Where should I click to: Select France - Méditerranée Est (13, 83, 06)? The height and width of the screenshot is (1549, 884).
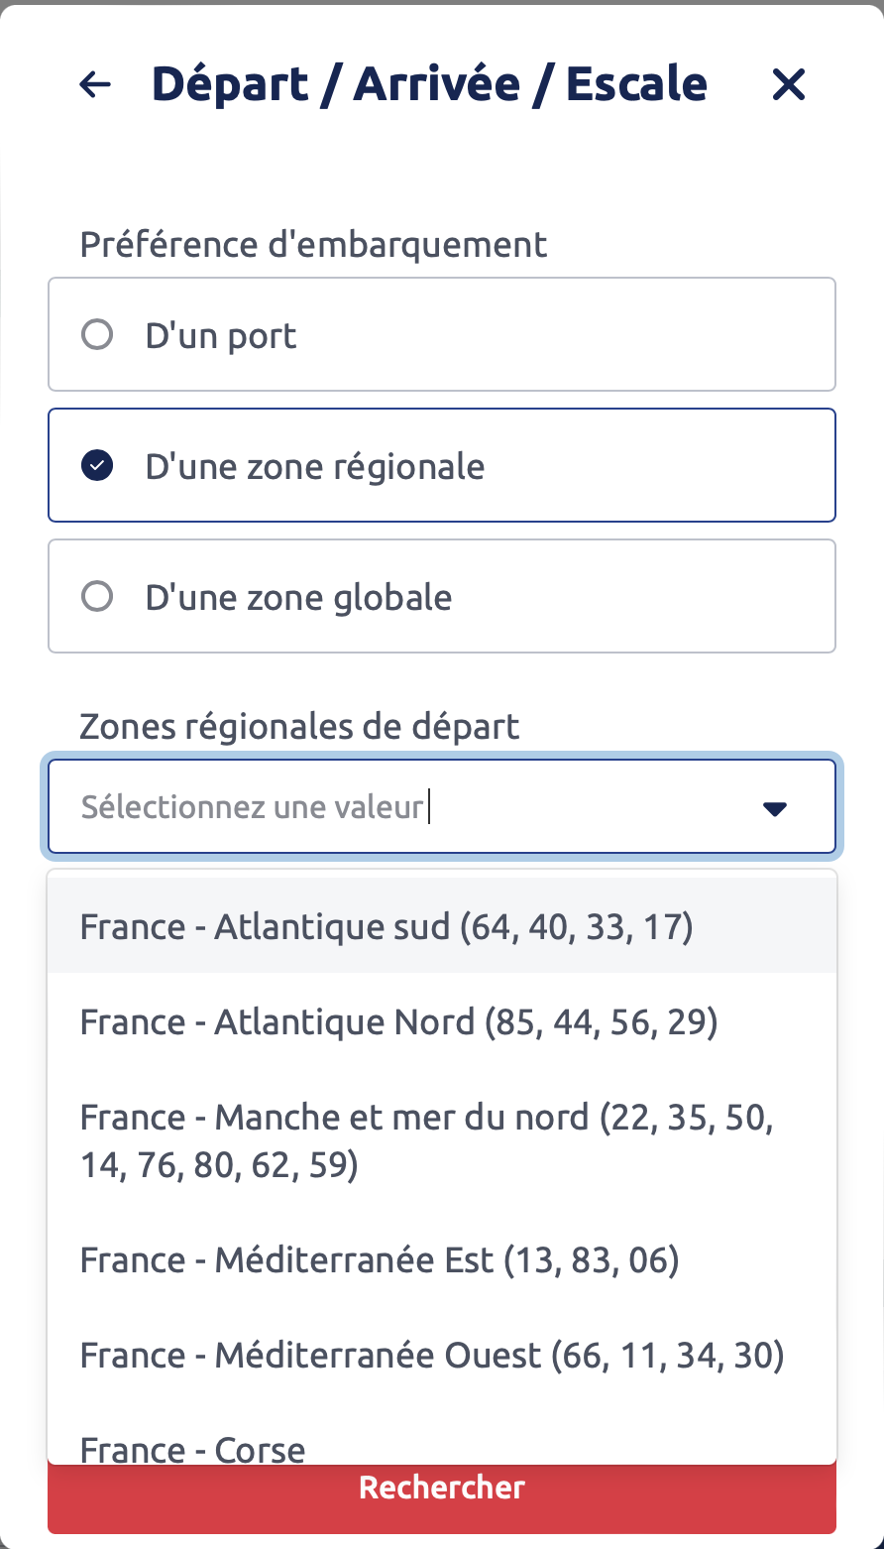coord(442,1259)
